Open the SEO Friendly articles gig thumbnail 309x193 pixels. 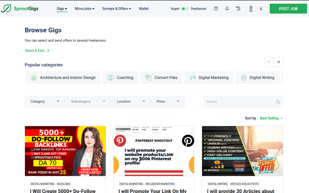[x=242, y=151]
